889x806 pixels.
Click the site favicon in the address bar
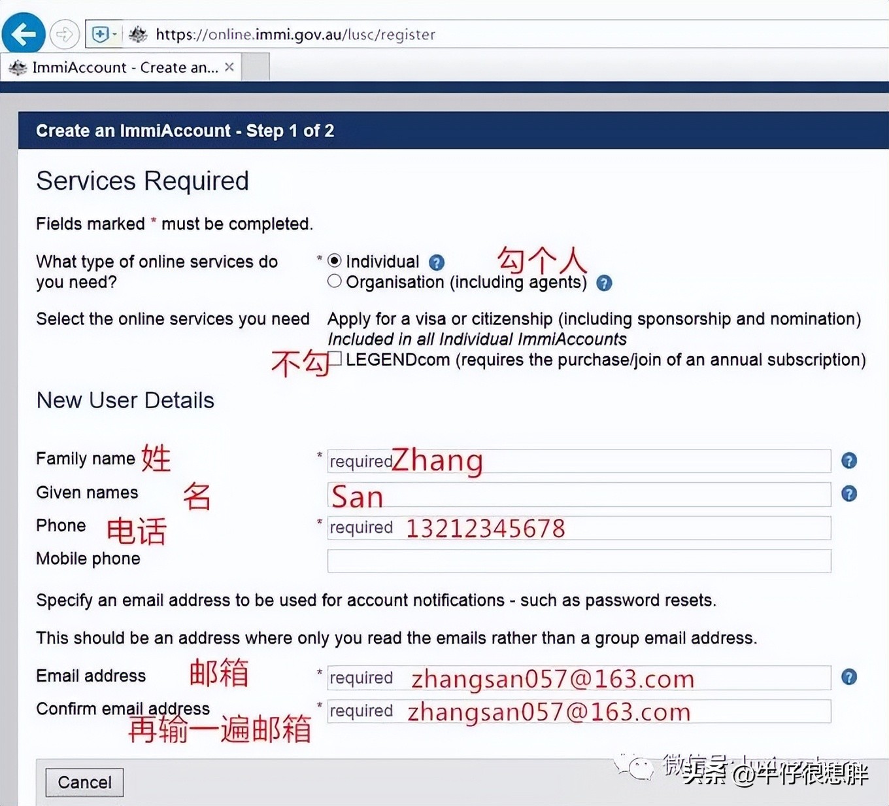pyautogui.click(x=138, y=34)
